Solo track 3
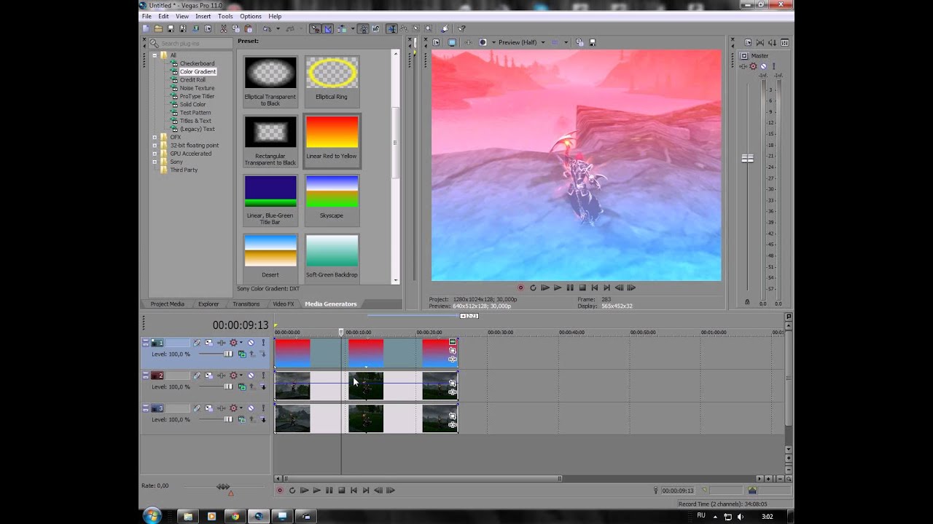The height and width of the screenshot is (524, 933). [263, 408]
